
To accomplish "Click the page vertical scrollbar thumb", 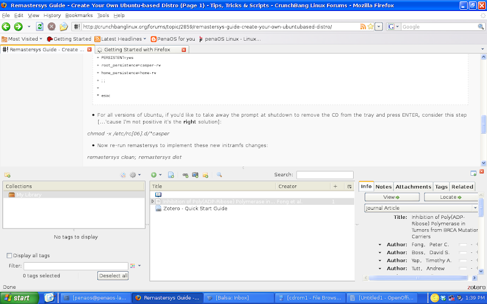I will pyautogui.click(x=483, y=125).
